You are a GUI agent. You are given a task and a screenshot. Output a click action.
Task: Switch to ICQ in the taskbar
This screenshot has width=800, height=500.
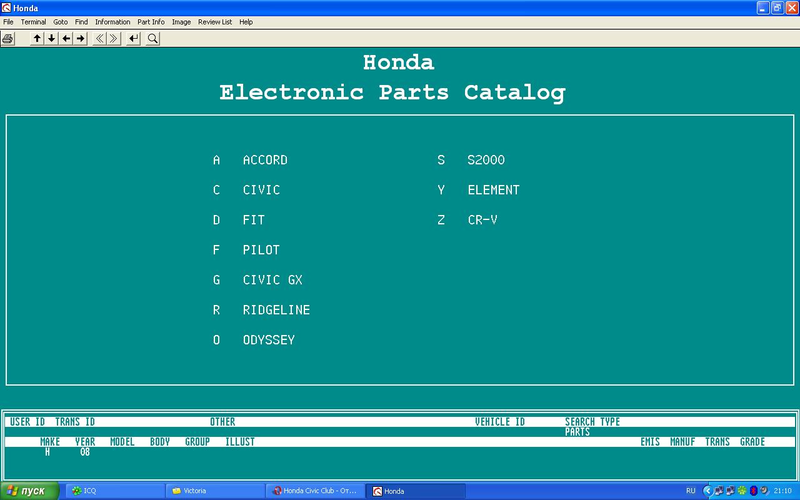[x=114, y=491]
